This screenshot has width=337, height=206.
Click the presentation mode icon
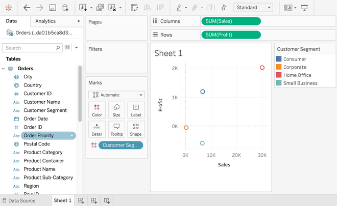[x=305, y=8]
